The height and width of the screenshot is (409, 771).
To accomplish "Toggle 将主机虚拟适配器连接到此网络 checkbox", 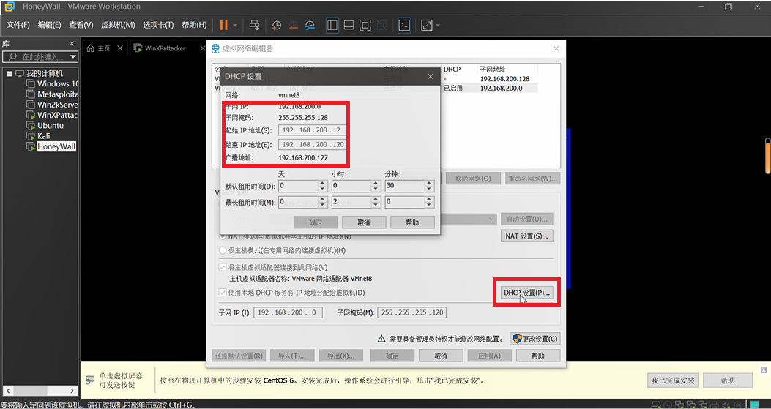I will tap(223, 268).
